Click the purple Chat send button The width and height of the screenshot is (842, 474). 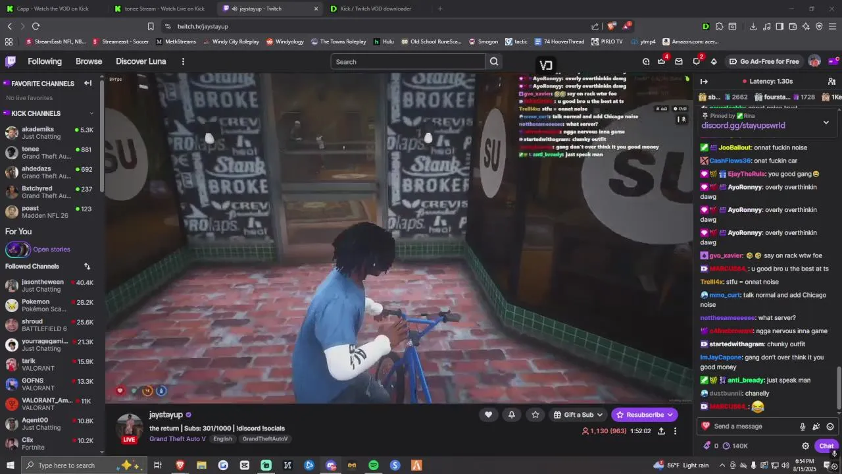[x=826, y=446]
